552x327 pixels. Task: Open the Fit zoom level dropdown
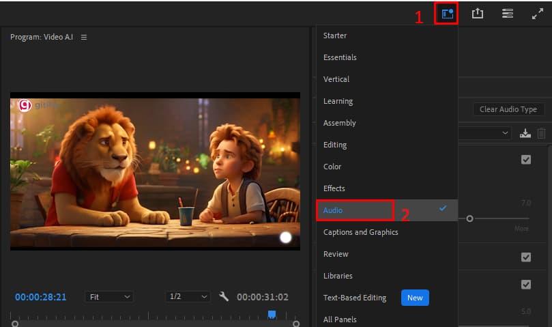coord(109,297)
